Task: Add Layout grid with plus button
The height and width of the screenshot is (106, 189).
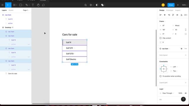Action: point(186,82)
